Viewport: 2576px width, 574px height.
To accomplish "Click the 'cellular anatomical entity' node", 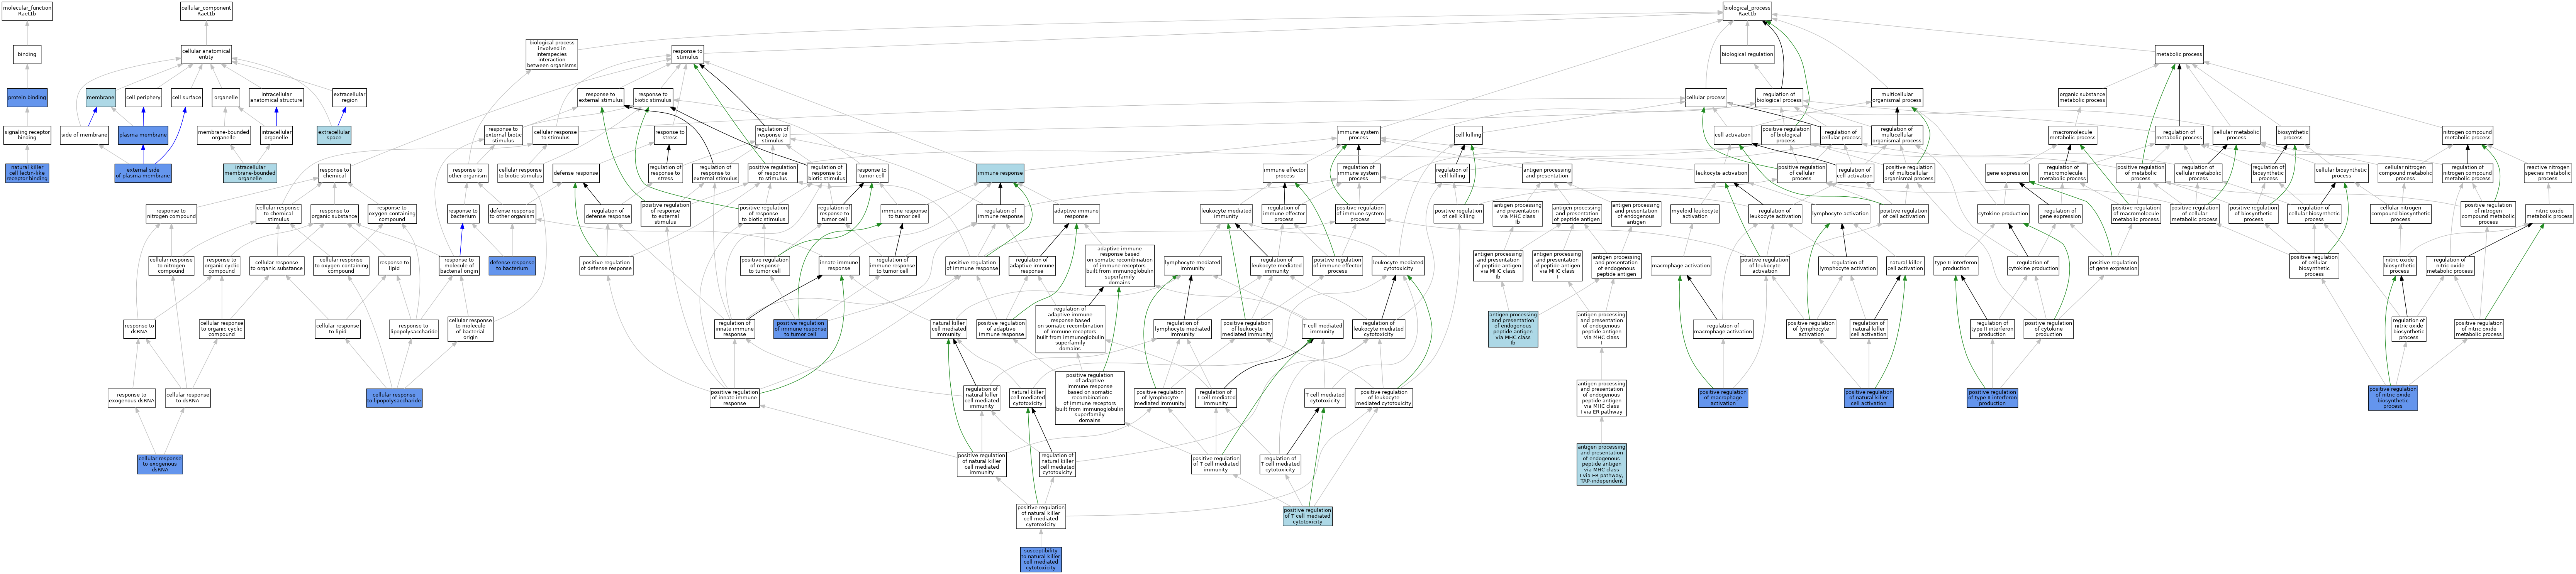I will (206, 54).
